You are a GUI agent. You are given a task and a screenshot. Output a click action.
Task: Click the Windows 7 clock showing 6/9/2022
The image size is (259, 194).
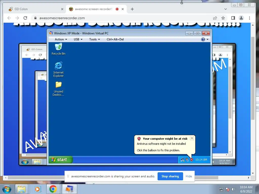(x=246, y=189)
